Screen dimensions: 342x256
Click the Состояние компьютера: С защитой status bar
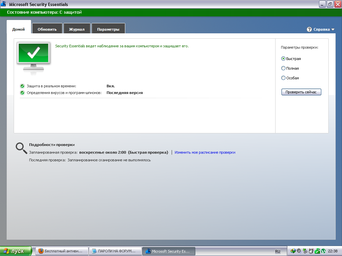click(171, 12)
